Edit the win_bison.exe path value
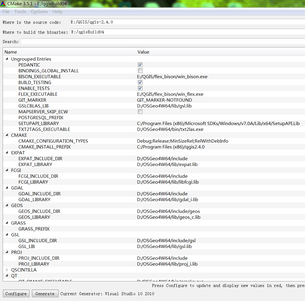The image size is (305, 301). click(172, 77)
